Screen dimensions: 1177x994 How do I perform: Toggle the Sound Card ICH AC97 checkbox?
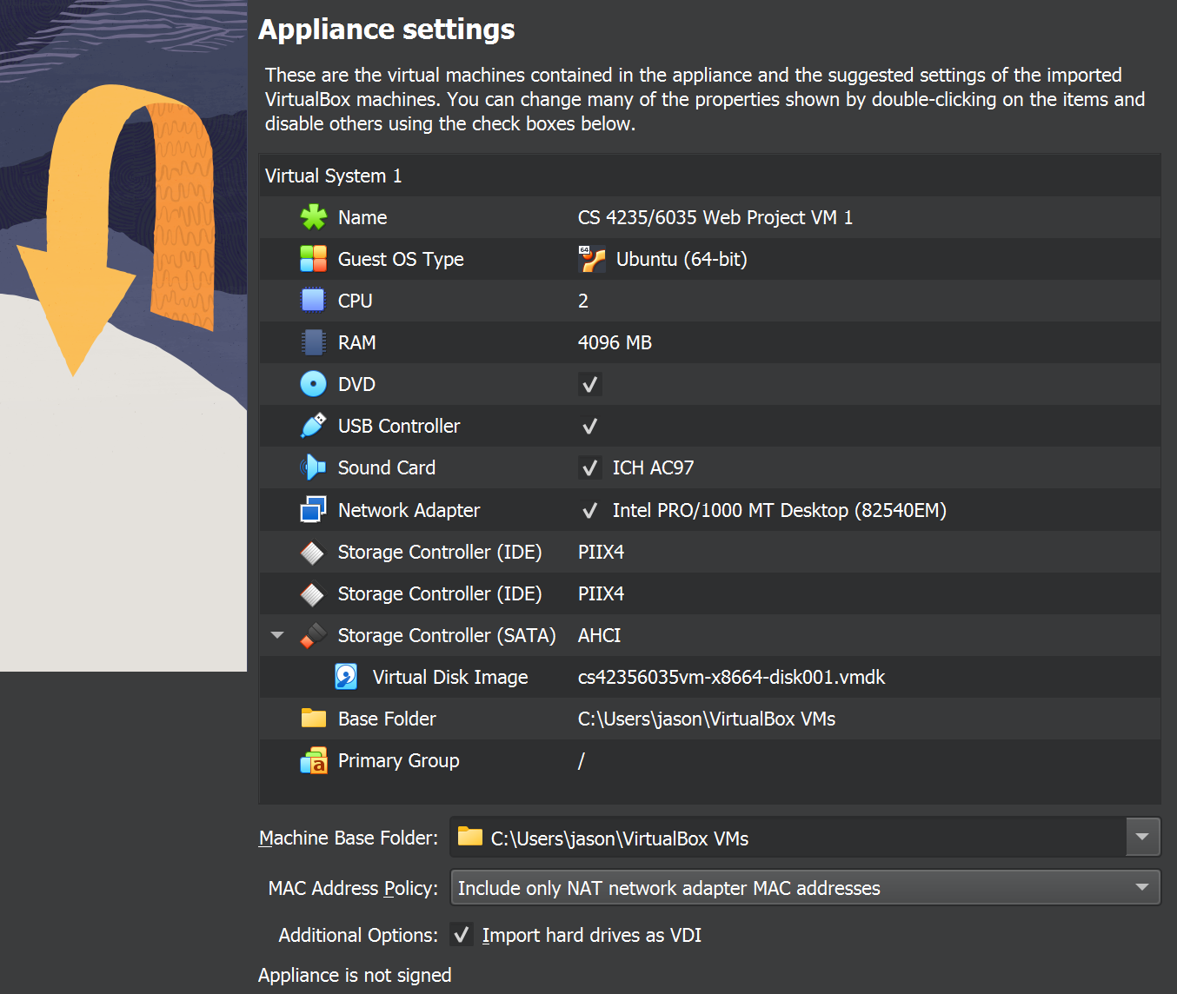590,467
